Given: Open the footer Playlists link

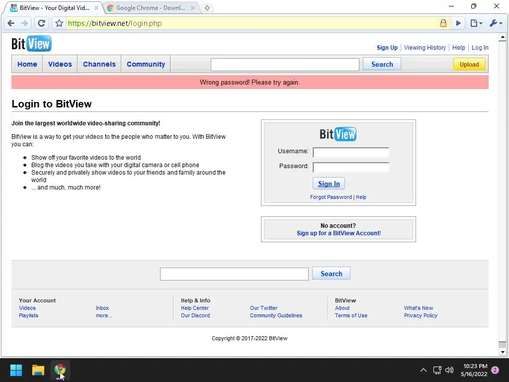Looking at the screenshot, I should [x=28, y=315].
